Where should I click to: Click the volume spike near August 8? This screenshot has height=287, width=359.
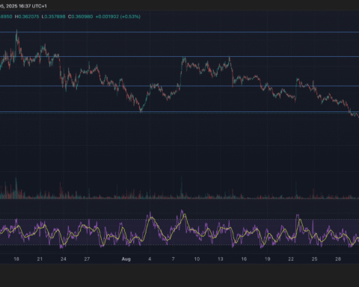182,188
